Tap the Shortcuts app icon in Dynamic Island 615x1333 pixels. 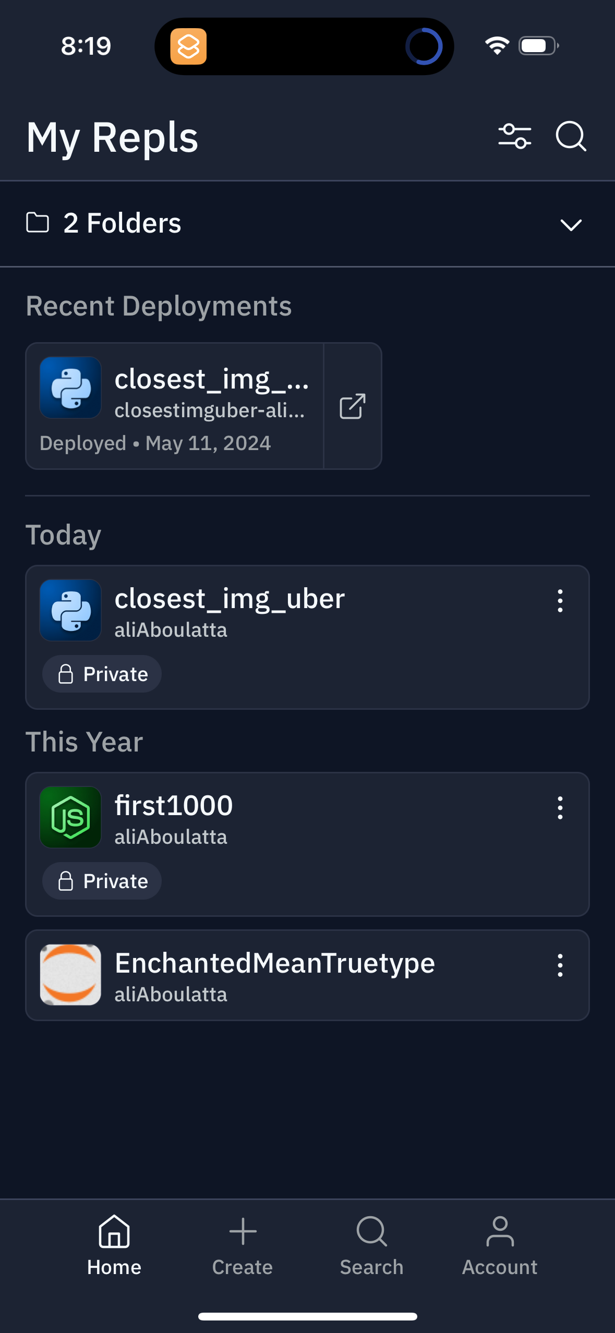click(x=188, y=46)
